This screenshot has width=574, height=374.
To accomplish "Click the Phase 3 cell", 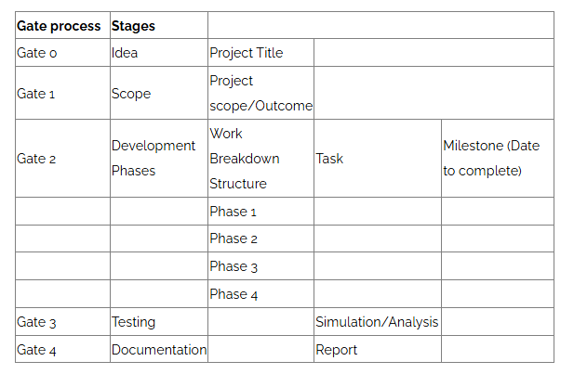I will [x=260, y=266].
